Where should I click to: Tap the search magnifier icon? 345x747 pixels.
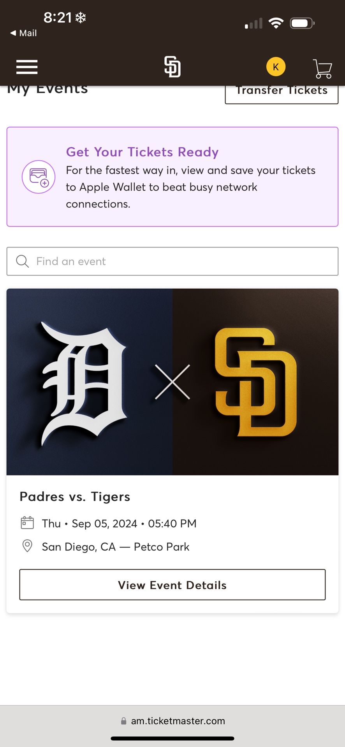point(23,261)
